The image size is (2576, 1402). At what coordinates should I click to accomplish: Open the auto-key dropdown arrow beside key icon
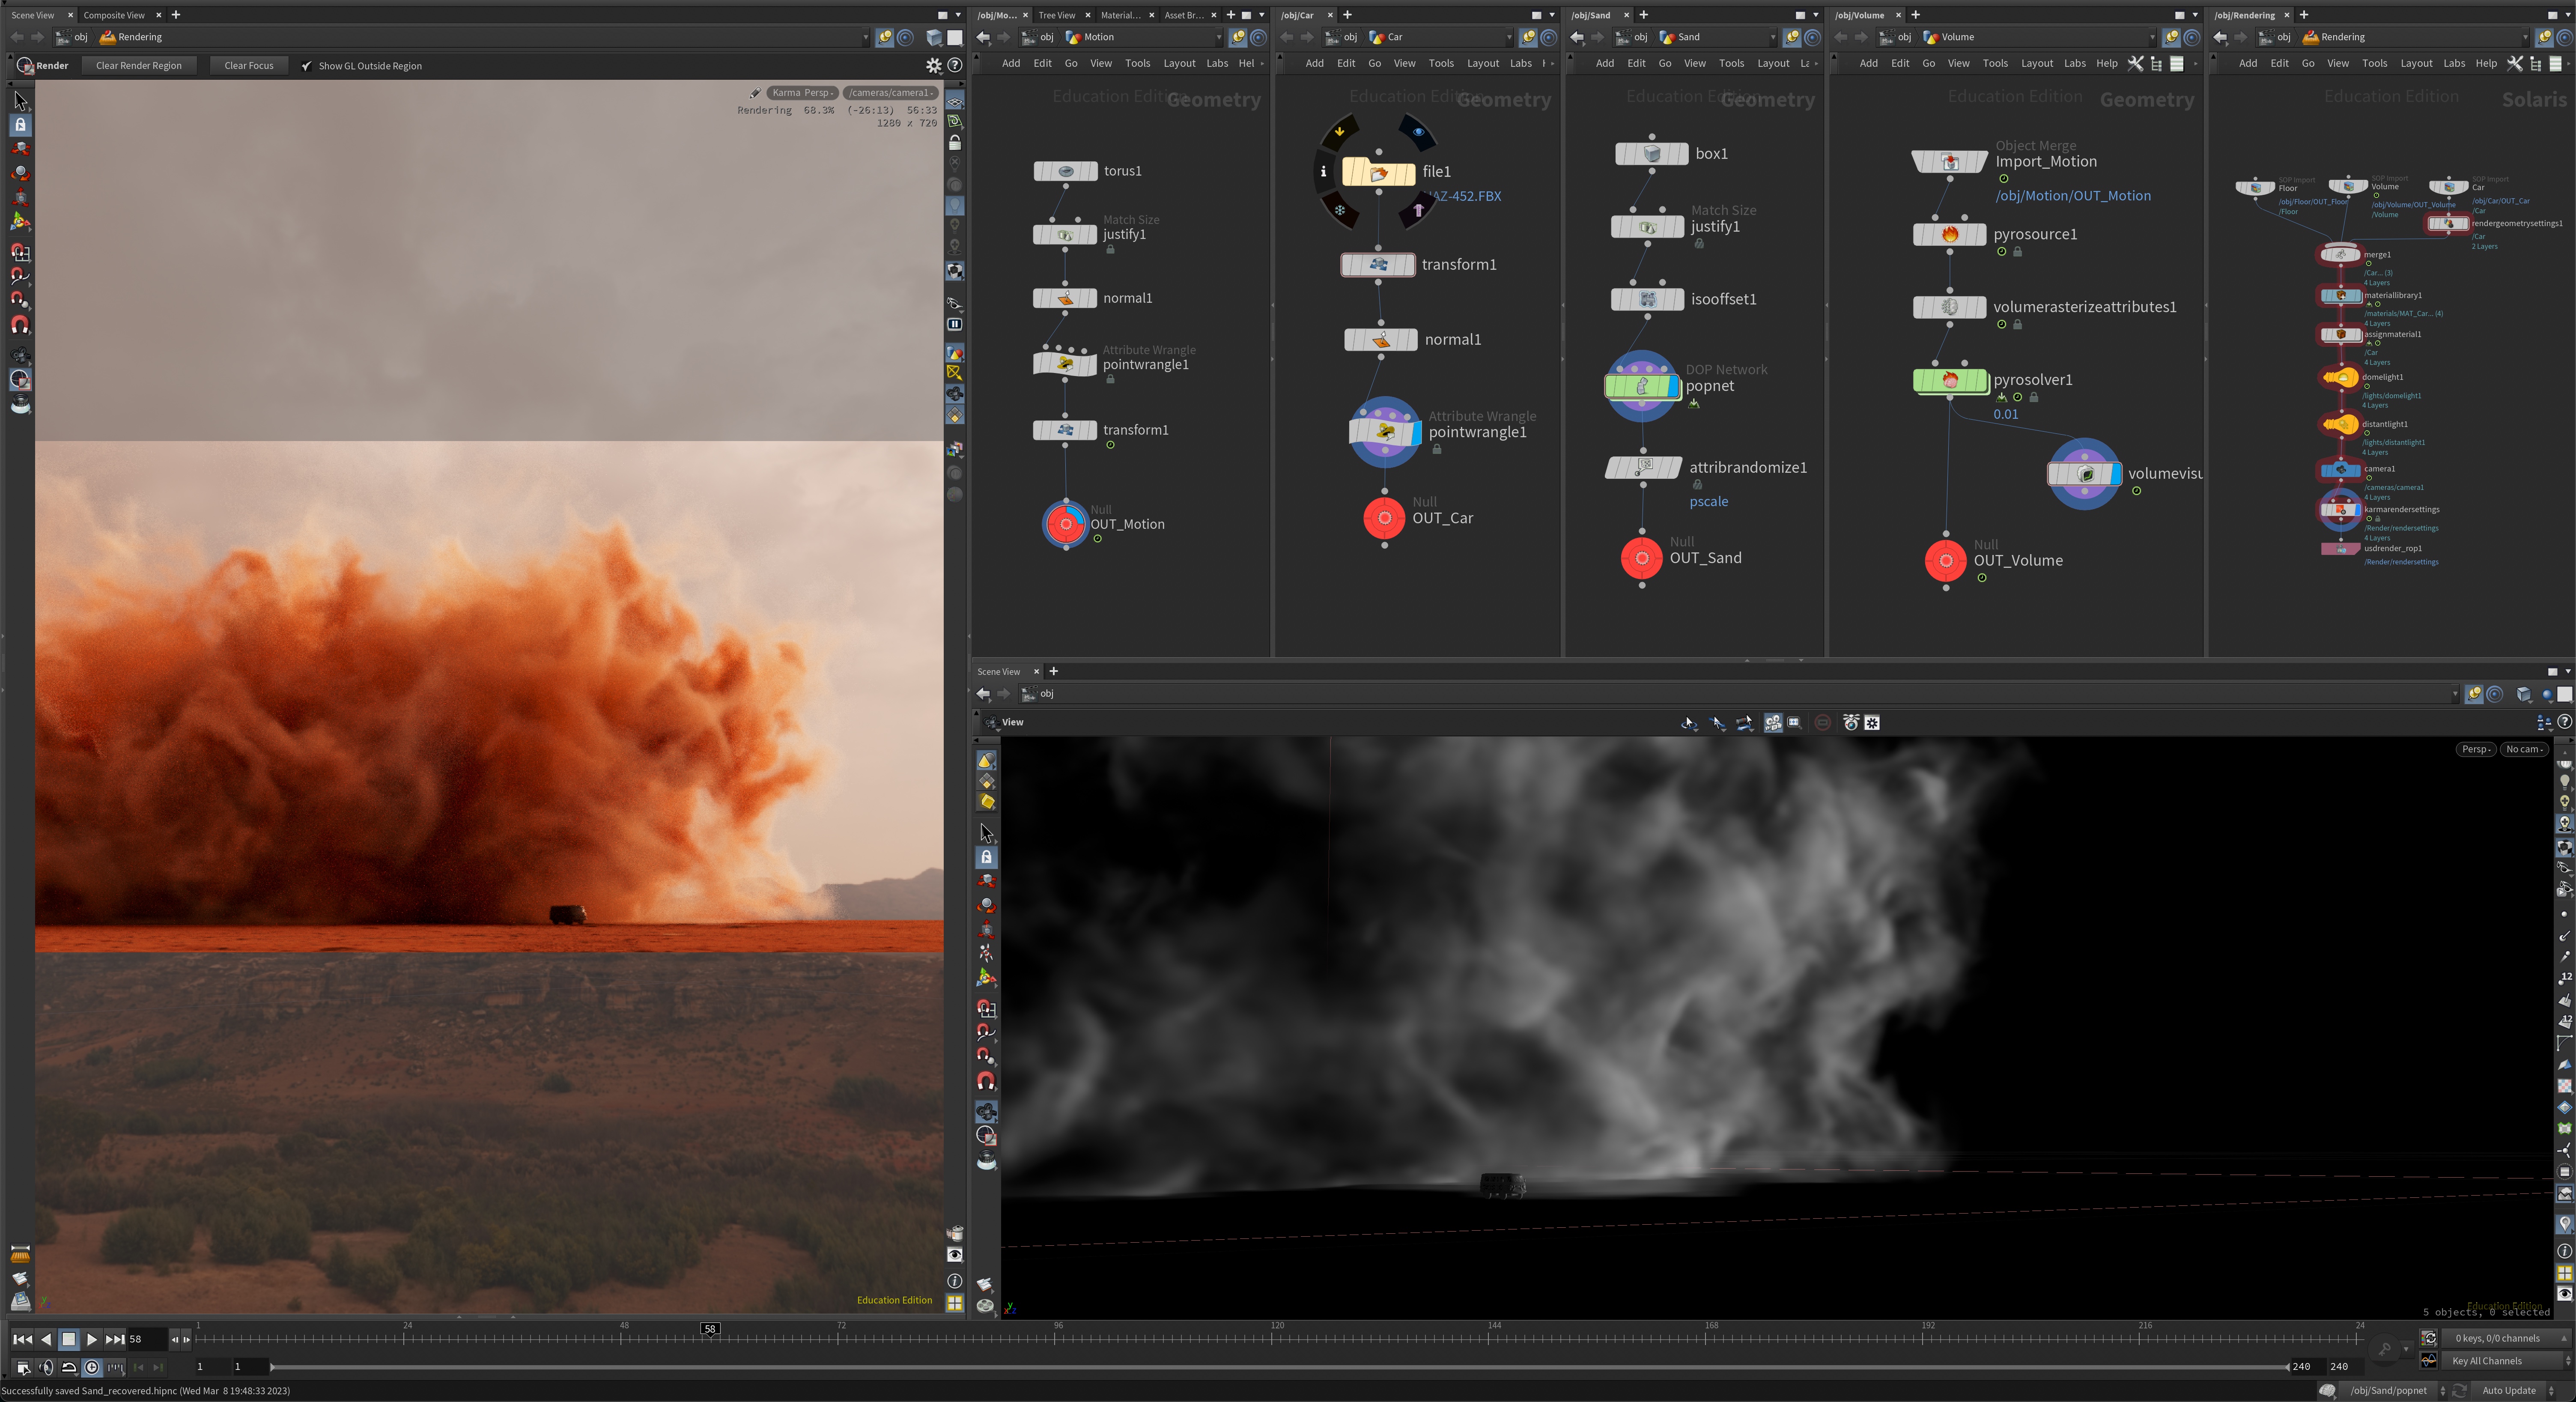point(2406,1349)
